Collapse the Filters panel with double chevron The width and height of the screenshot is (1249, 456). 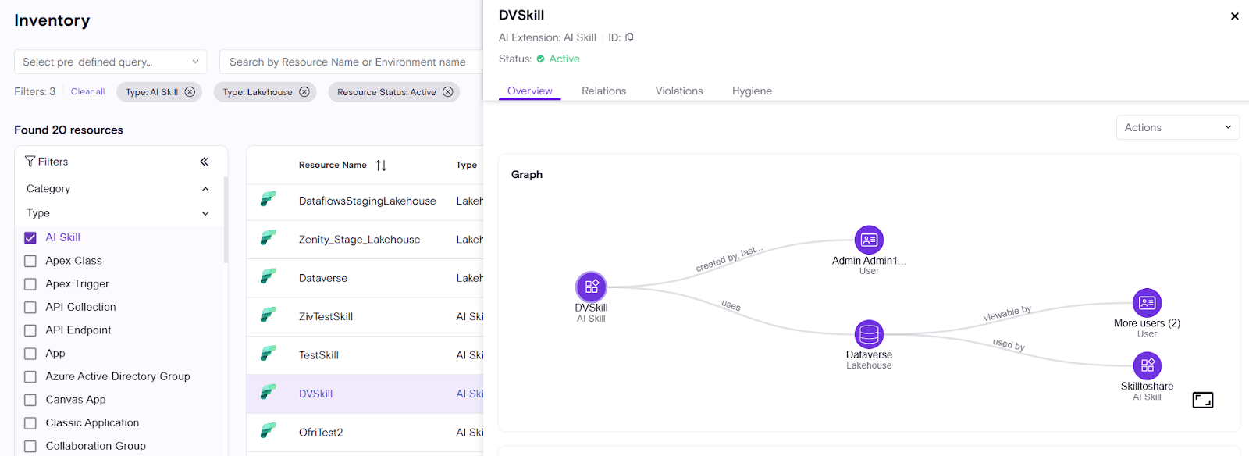205,162
